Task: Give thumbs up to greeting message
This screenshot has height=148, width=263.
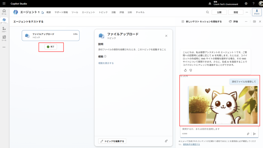Action: 185,70
